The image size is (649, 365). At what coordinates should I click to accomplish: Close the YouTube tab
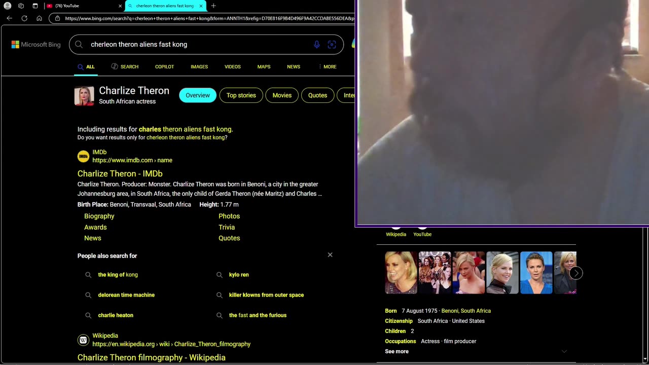click(120, 6)
